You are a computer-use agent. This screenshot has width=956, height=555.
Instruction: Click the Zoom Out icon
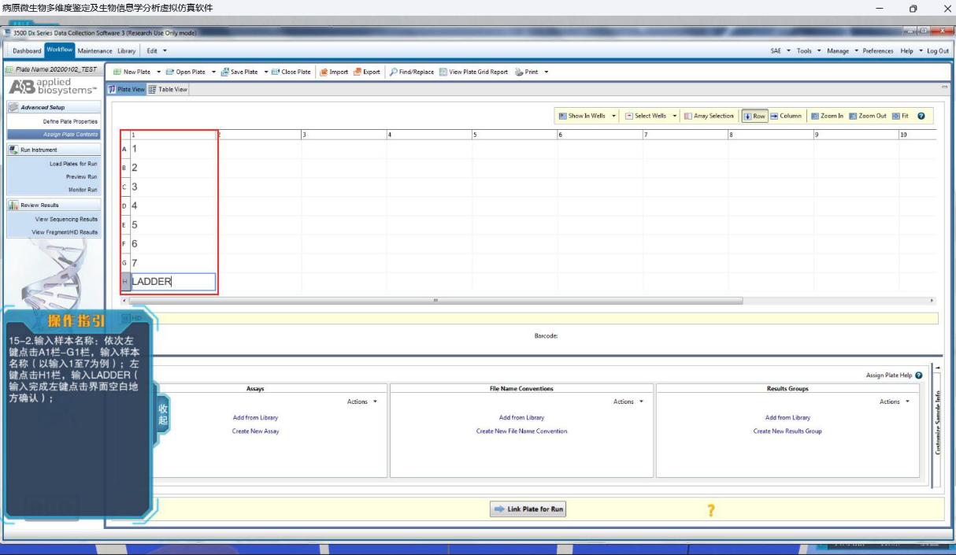coord(853,116)
